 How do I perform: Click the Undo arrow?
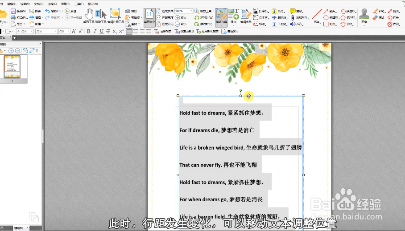(x=48, y=11)
